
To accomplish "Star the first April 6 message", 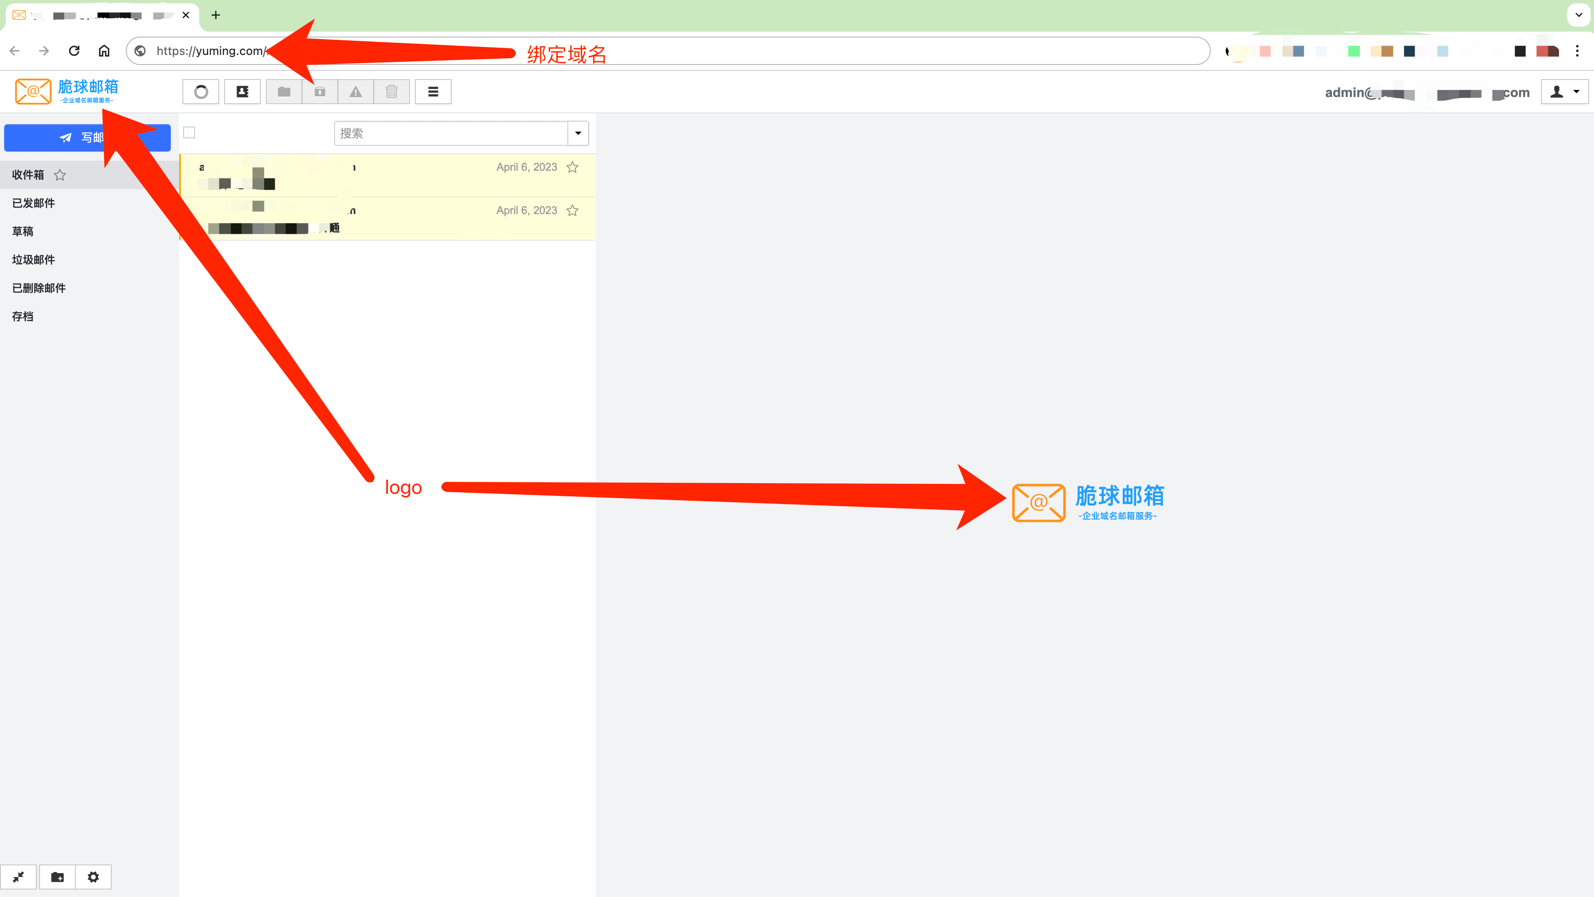I will click(x=572, y=167).
